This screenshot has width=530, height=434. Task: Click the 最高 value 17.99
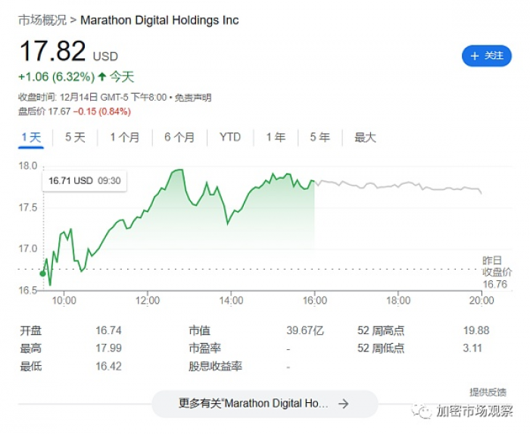point(108,348)
